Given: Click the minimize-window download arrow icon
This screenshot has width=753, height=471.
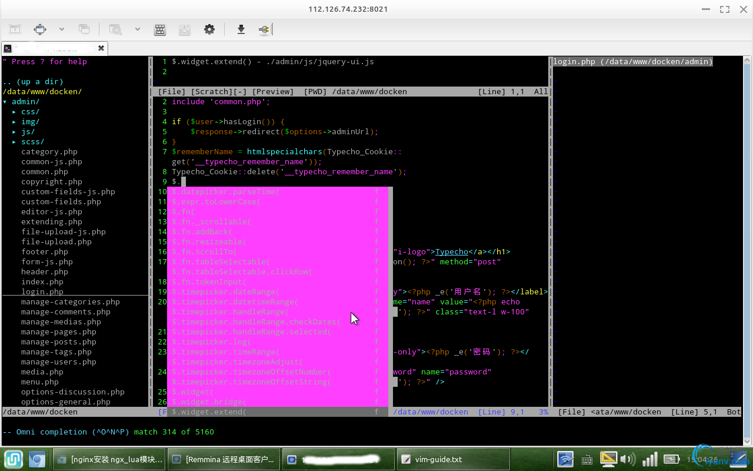Looking at the screenshot, I should tap(241, 29).
